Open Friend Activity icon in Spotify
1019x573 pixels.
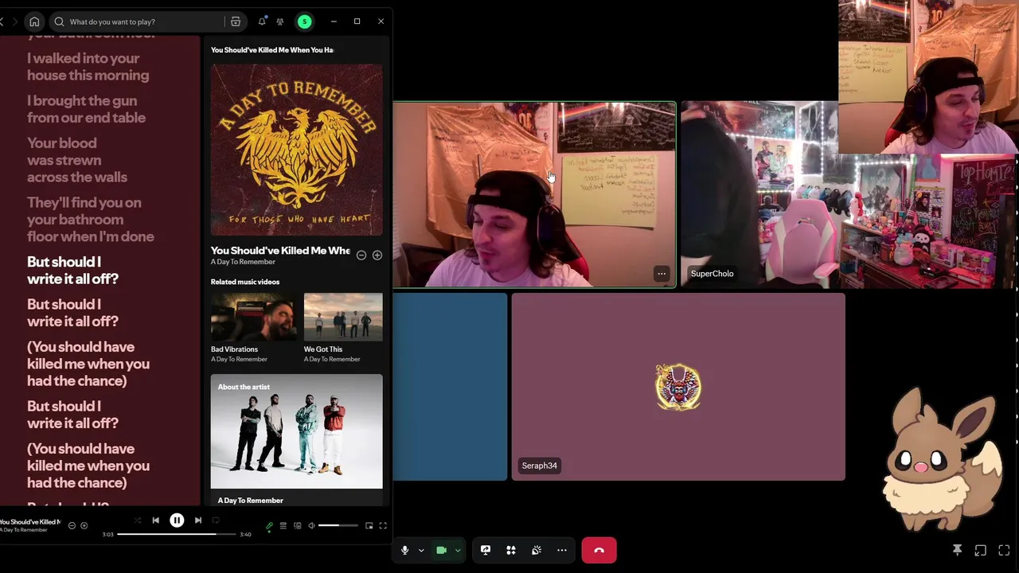tap(280, 21)
